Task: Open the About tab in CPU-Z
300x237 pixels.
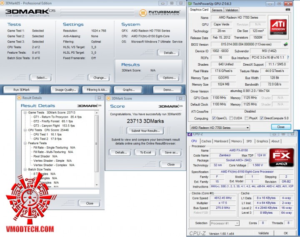Action: pyautogui.click(x=275, y=141)
